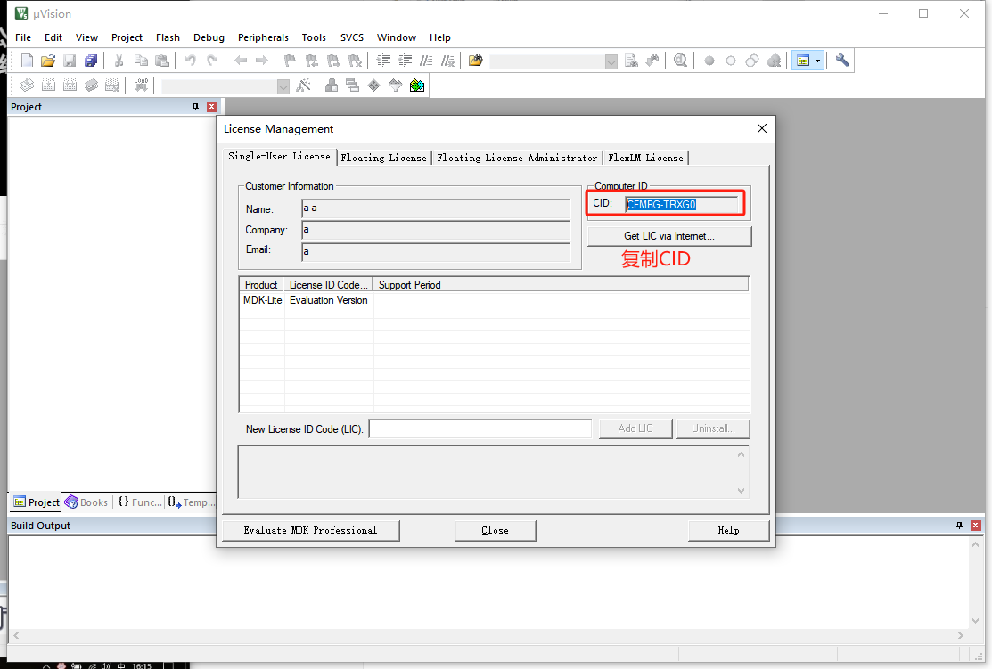Click the CID field
Viewport: 992px width, 669px height.
(681, 204)
